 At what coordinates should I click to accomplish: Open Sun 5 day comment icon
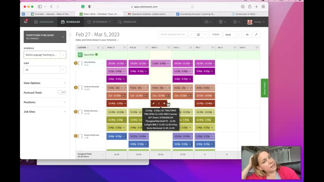click(x=257, y=48)
